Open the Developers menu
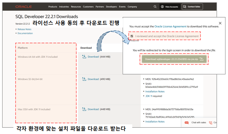228x134 pixels. [111, 7]
